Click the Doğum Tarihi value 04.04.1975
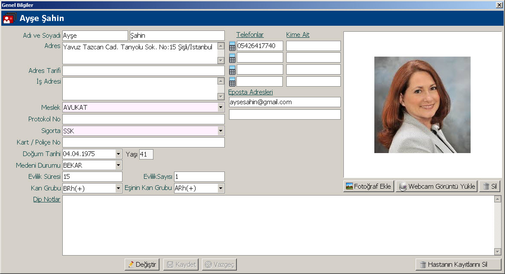Viewport: 505px width, 274px height. pyautogui.click(x=79, y=154)
